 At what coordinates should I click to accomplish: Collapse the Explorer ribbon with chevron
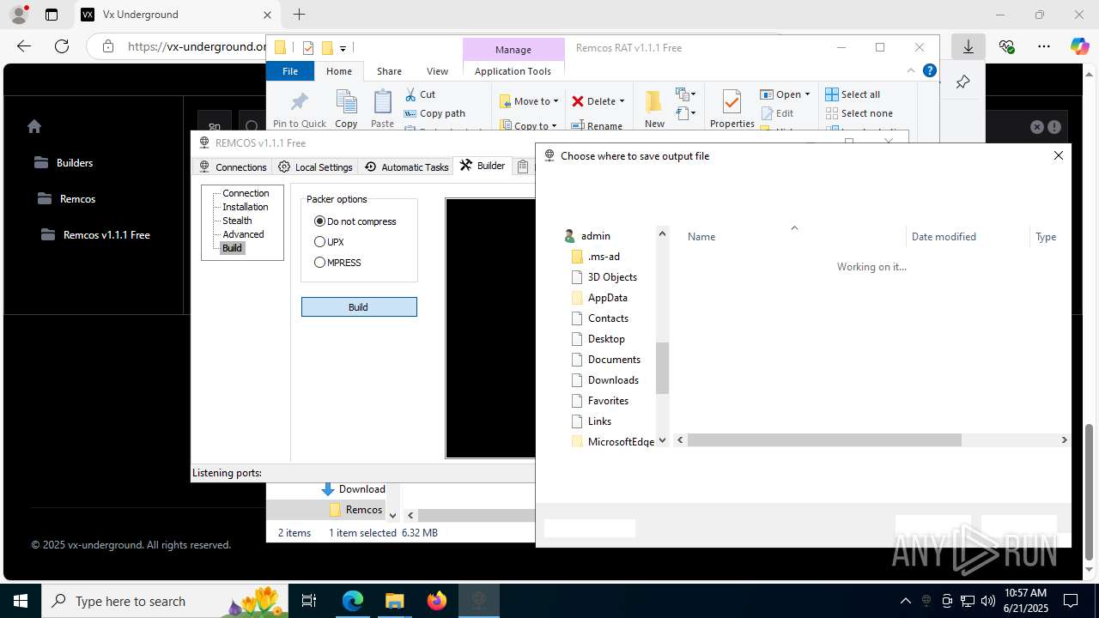coord(911,70)
